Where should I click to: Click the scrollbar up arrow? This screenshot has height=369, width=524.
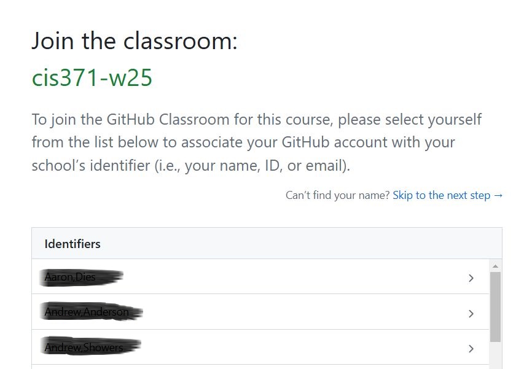tap(495, 266)
